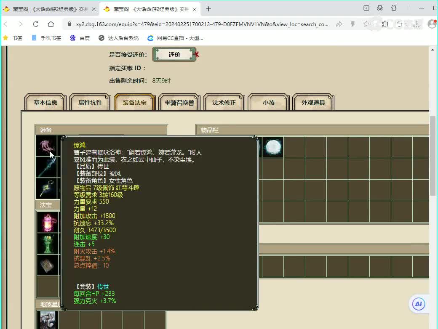Select the gray scroll 法宝 icon
This screenshot has height=329, width=438.
pyautogui.click(x=48, y=265)
